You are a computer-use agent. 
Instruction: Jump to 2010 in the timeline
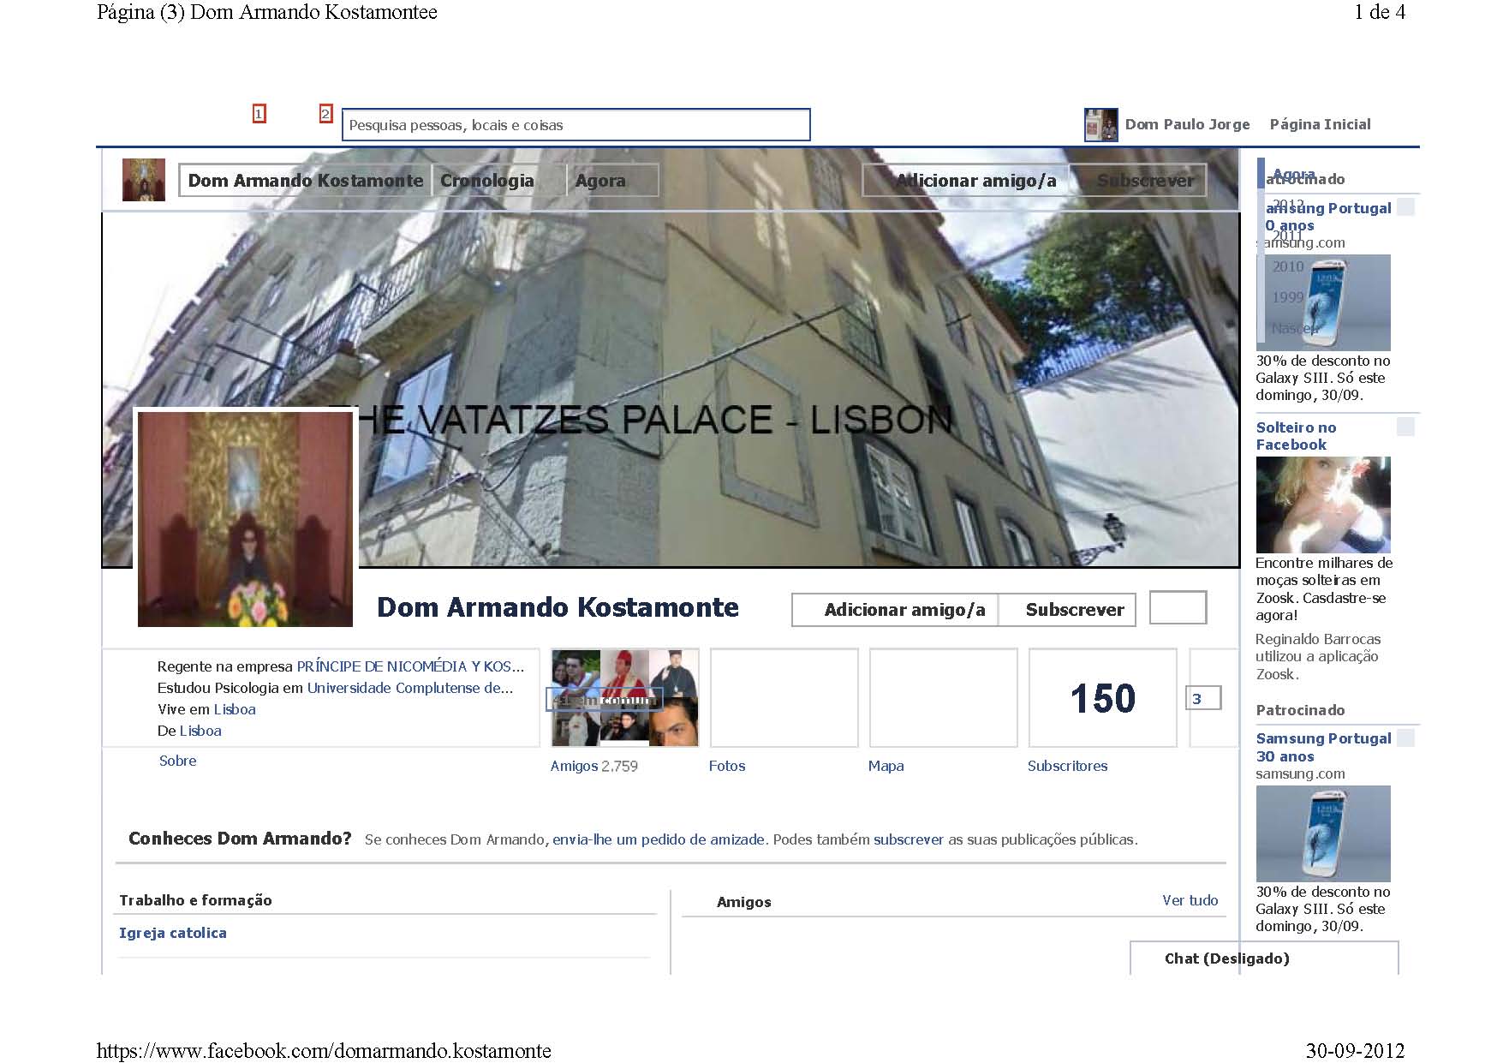coord(1287,267)
